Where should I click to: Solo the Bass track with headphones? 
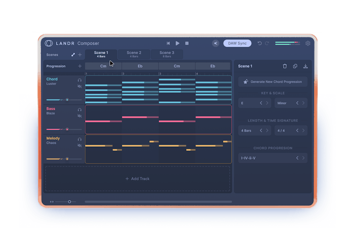[x=79, y=109]
